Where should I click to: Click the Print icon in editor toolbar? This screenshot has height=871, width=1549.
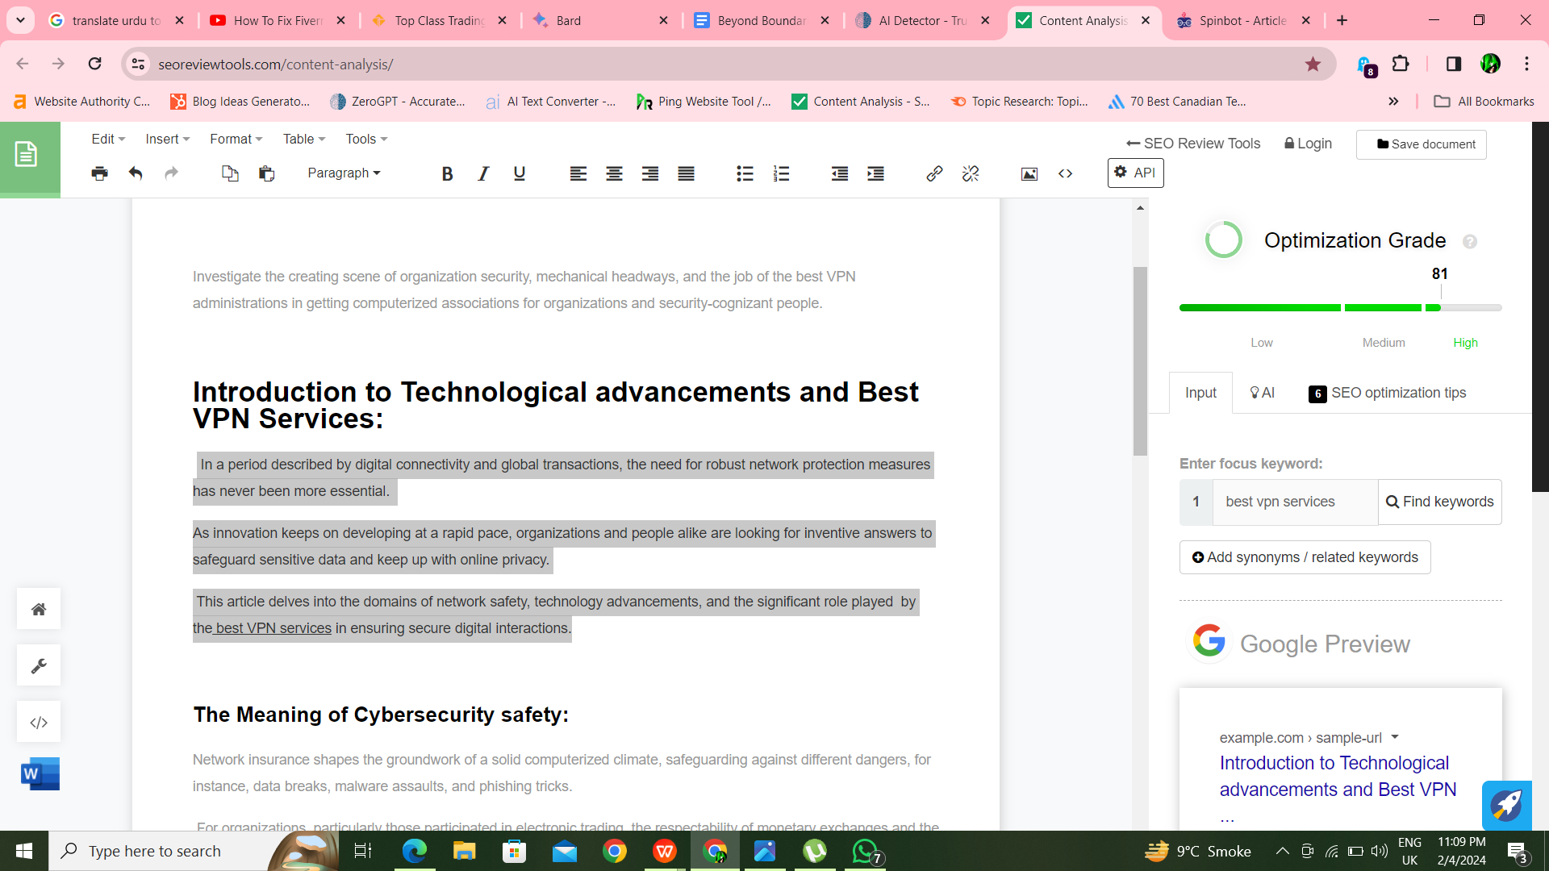click(99, 173)
